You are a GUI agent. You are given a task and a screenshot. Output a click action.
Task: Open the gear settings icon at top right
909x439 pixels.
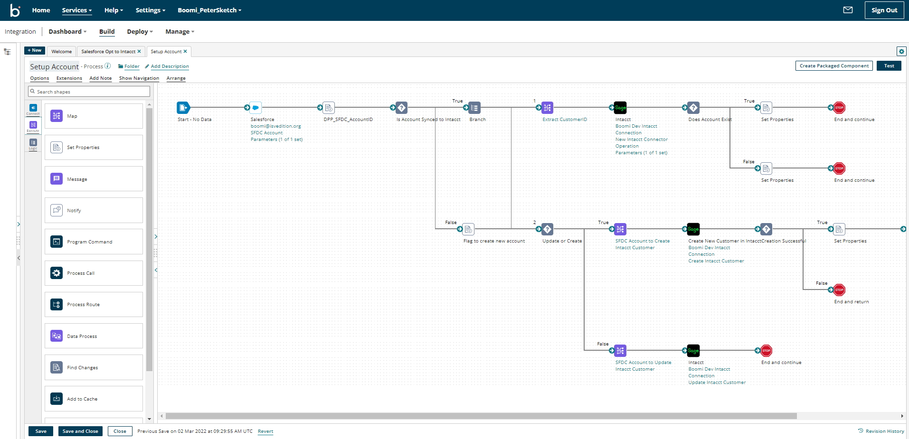(x=901, y=51)
